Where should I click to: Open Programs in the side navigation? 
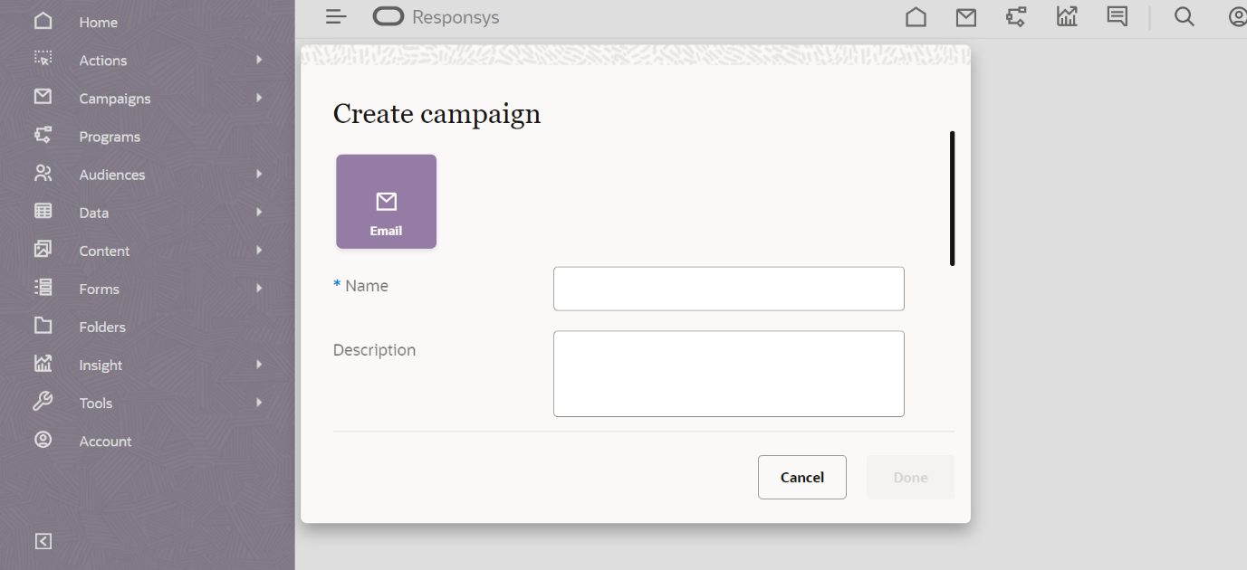110,137
